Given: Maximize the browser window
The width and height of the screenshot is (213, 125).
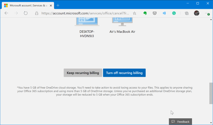Looking at the screenshot, I should [x=198, y=3].
